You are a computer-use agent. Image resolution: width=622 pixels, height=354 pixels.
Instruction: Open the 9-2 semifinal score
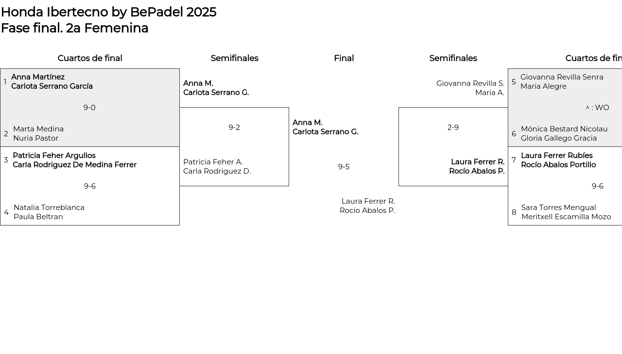click(x=234, y=128)
